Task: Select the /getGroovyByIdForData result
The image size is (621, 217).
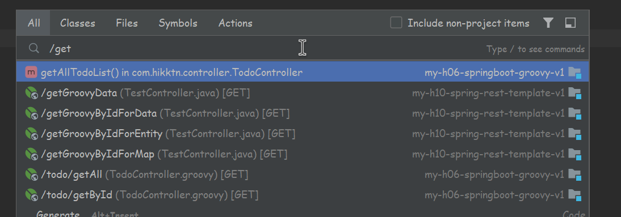Action: point(303,113)
